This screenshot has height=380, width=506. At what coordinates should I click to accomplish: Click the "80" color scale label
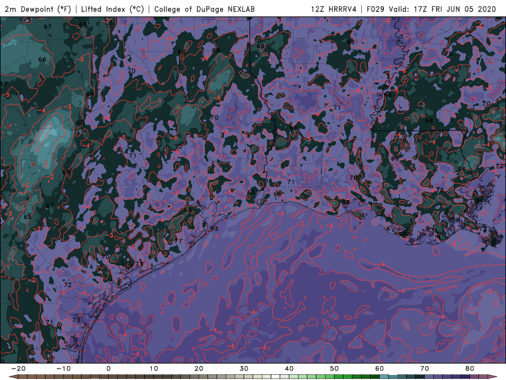tap(470, 369)
